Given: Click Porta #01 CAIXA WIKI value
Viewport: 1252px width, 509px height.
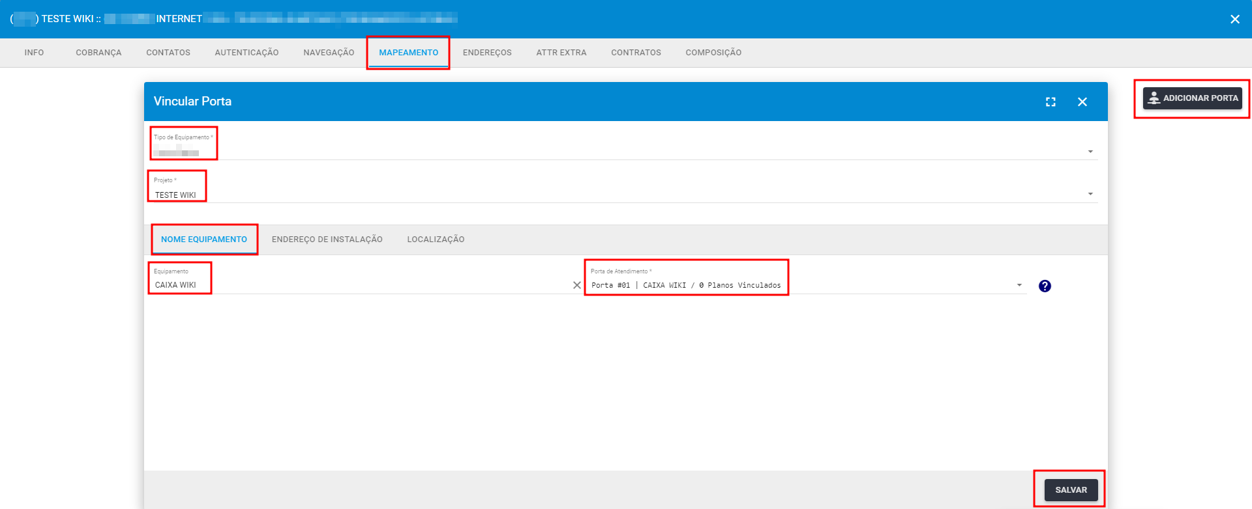Looking at the screenshot, I should pyautogui.click(x=686, y=285).
